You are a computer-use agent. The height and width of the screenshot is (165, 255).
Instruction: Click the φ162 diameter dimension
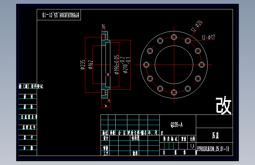pyautogui.click(x=91, y=65)
